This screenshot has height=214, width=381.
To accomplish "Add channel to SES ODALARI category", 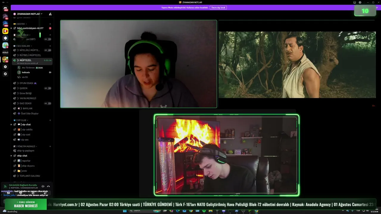I will (50, 46).
